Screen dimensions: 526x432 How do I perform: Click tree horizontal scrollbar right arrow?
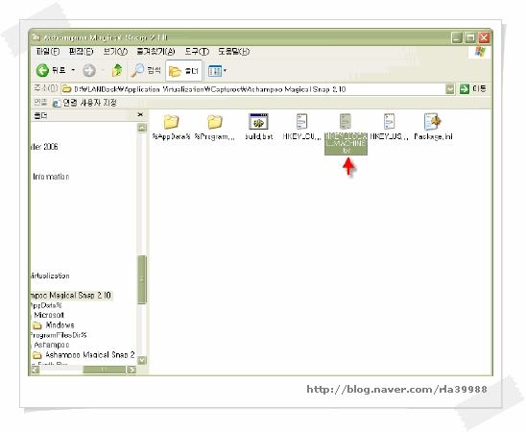131,370
